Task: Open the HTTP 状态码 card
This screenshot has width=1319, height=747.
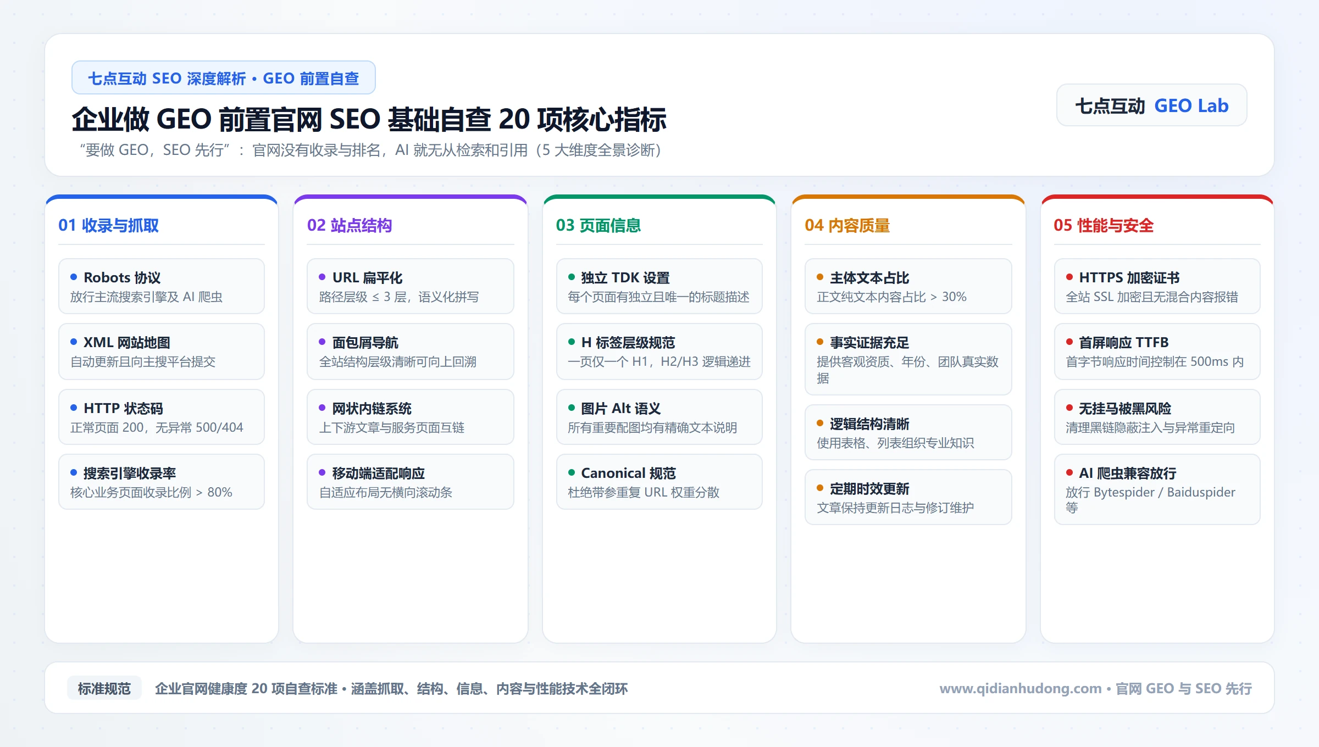Action: click(162, 417)
